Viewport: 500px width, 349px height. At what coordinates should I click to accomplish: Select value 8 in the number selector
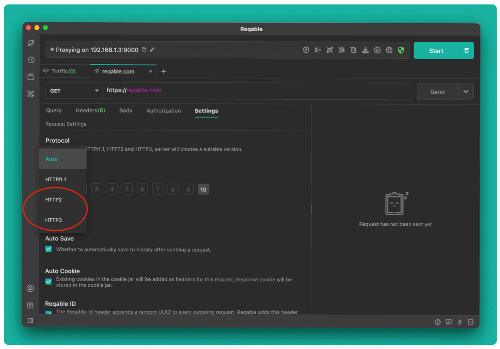[x=173, y=189]
